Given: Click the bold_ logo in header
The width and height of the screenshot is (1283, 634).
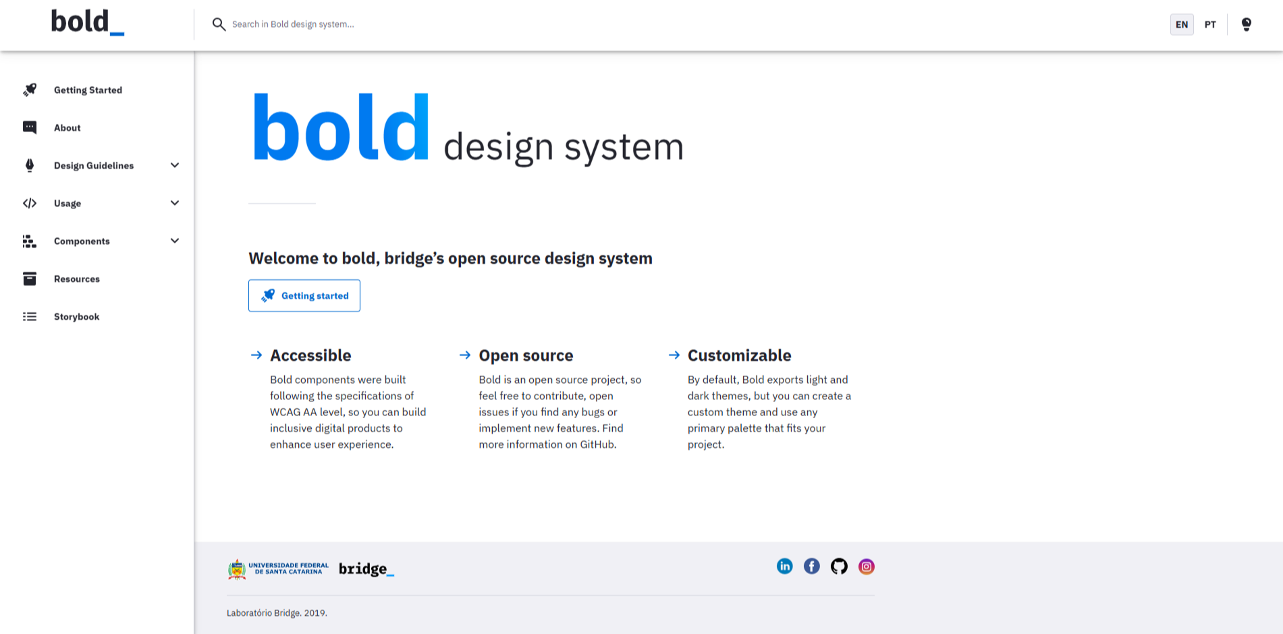Looking at the screenshot, I should (88, 22).
